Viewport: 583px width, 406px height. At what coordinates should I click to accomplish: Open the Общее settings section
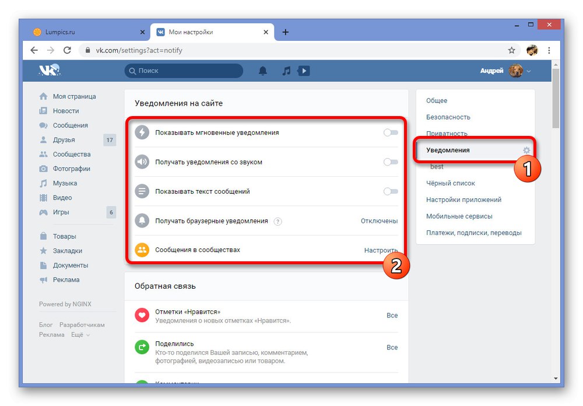pyautogui.click(x=437, y=100)
